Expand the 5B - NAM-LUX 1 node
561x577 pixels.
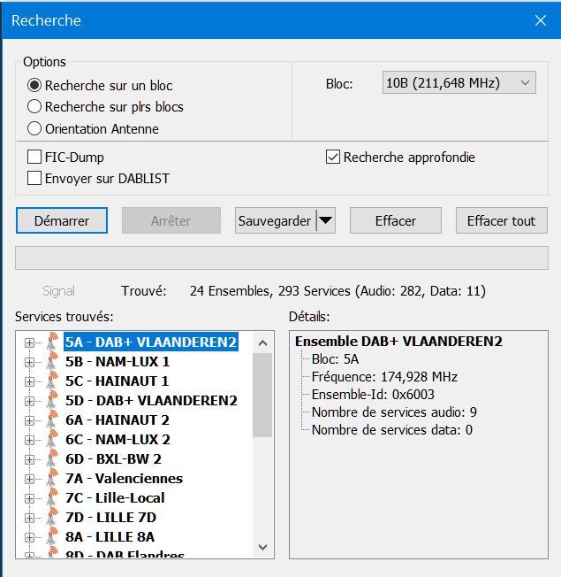[29, 363]
